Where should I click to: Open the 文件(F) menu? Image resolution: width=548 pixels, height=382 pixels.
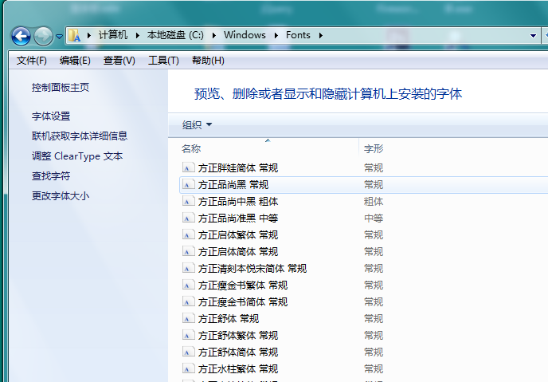[x=31, y=61]
